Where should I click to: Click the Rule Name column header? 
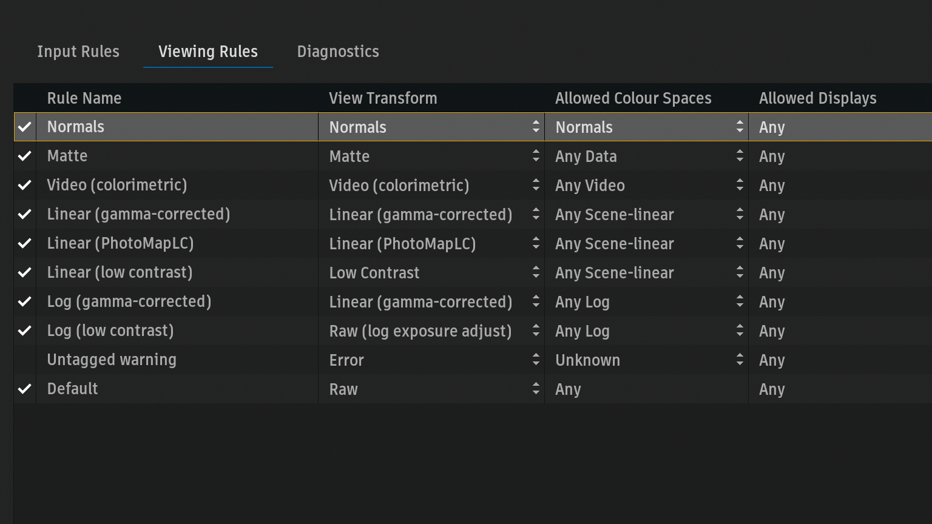point(84,98)
